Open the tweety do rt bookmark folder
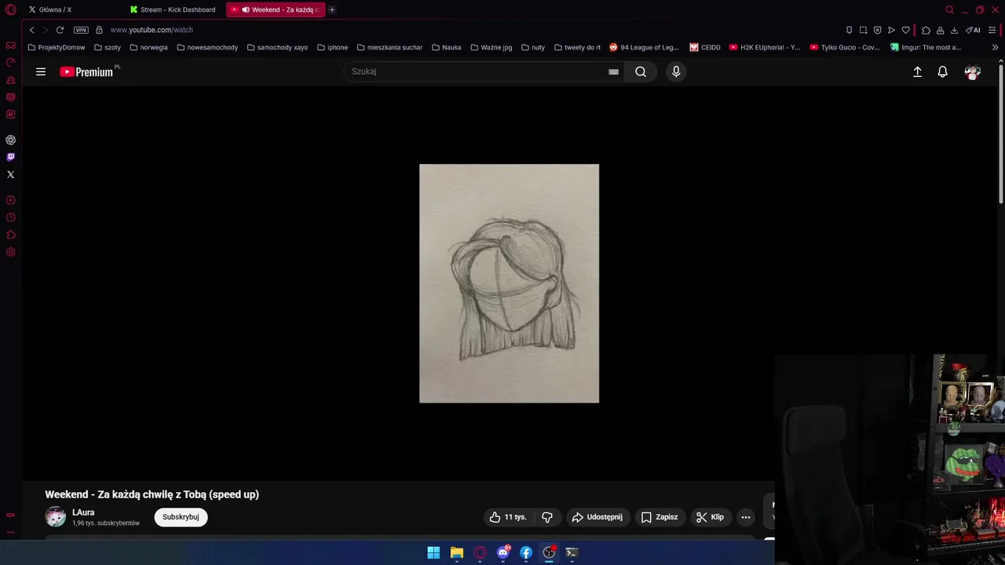This screenshot has width=1005, height=565. [x=577, y=47]
